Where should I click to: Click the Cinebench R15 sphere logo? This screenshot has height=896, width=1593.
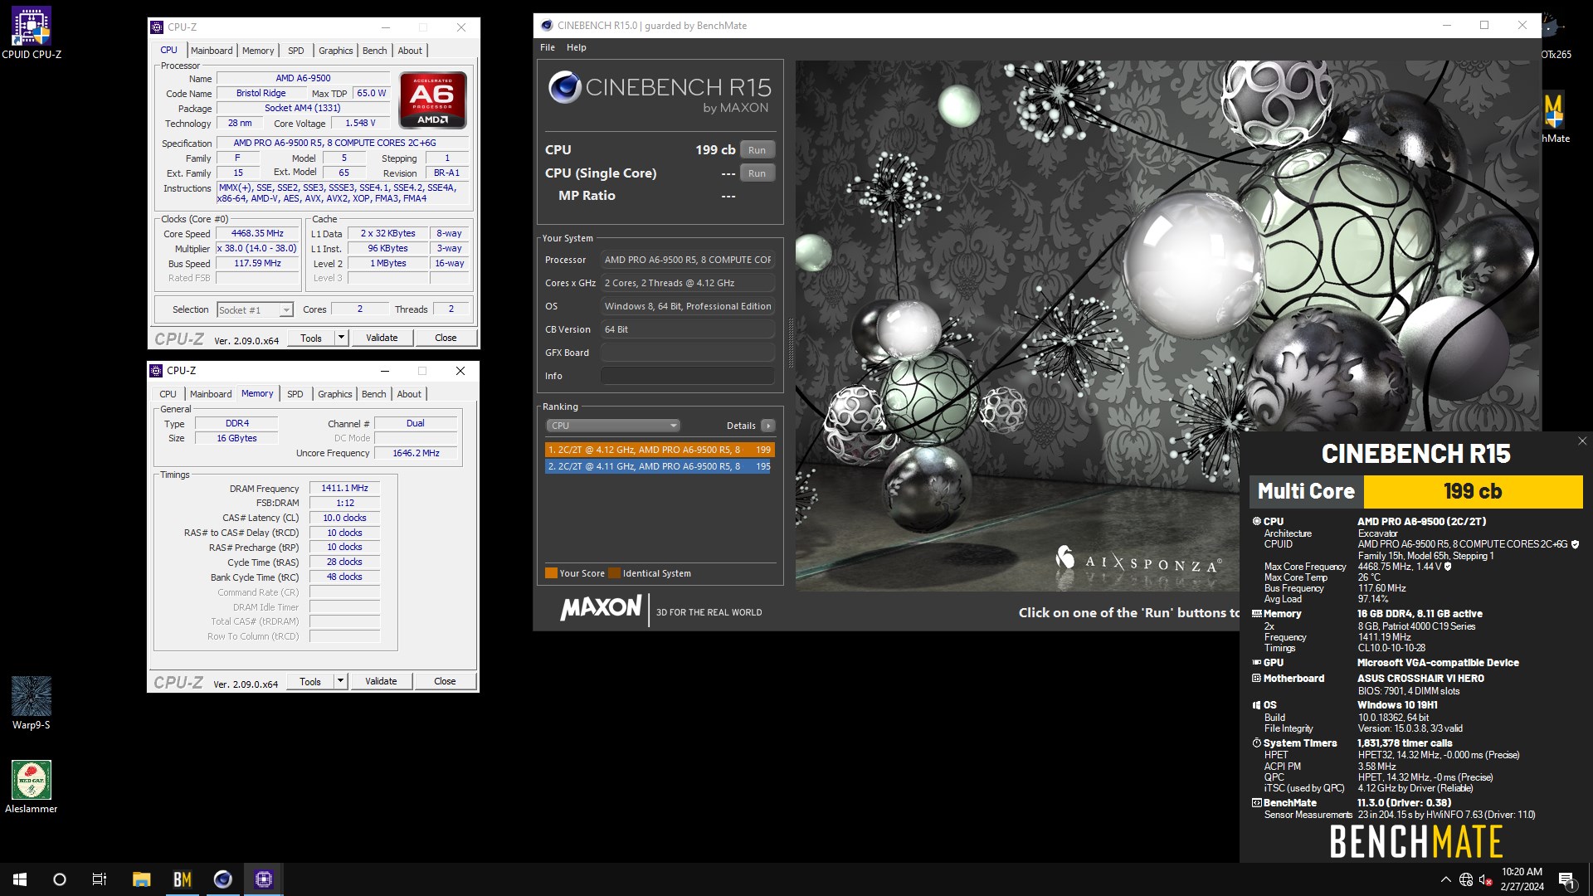(x=564, y=88)
